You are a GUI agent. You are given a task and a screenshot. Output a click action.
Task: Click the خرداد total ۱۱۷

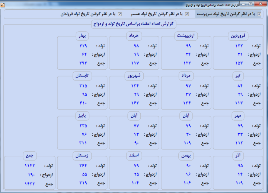[x=135, y=63]
